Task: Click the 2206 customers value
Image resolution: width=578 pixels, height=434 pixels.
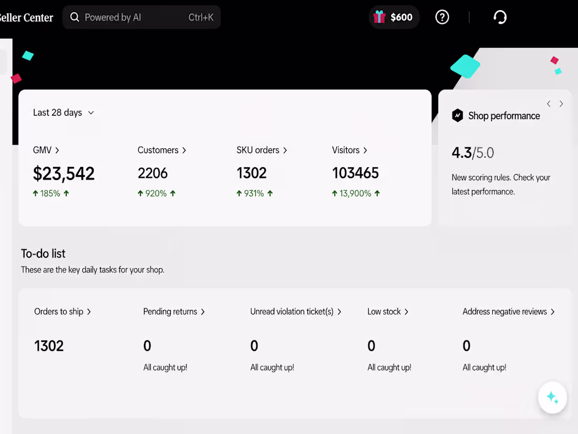Action: click(x=152, y=173)
